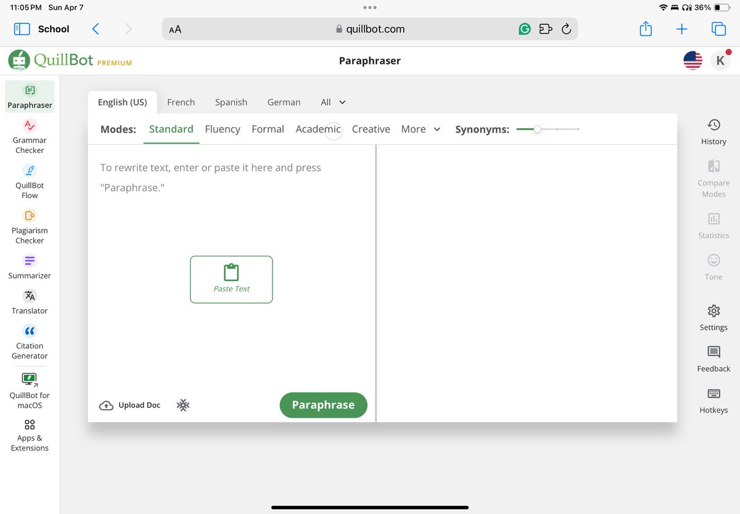Viewport: 740px width, 514px height.
Task: Select the English (US) language tab
Action: coord(122,102)
